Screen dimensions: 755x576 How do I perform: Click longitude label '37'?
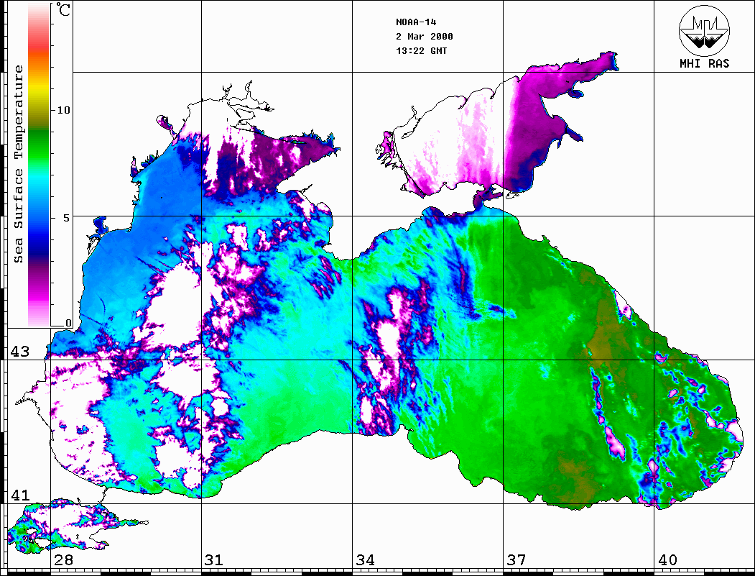pos(517,560)
